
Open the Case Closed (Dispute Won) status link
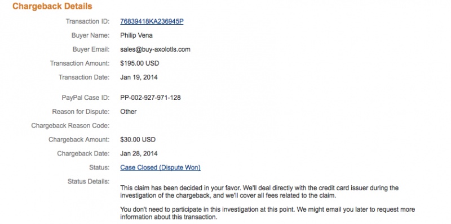160,167
